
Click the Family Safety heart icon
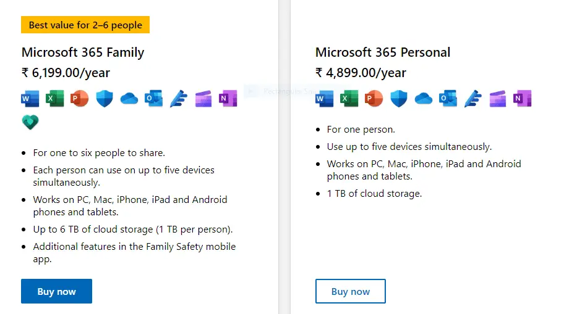click(x=30, y=122)
